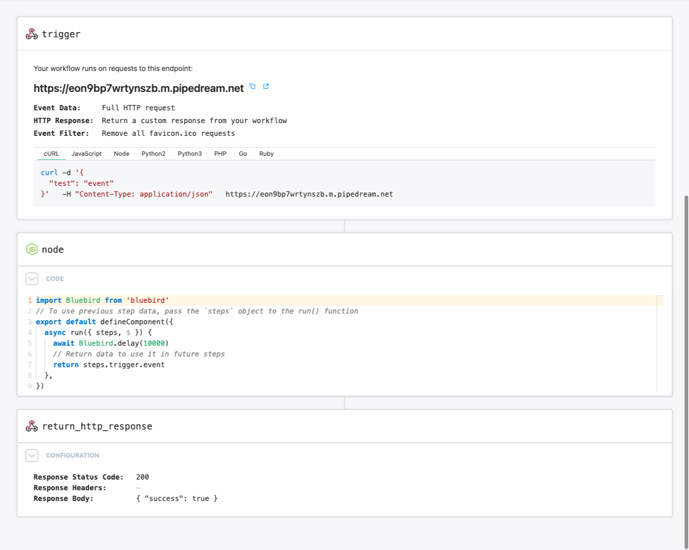The height and width of the screenshot is (550, 689).
Task: Click the "Return data to use it" comment line
Action: pos(139,354)
